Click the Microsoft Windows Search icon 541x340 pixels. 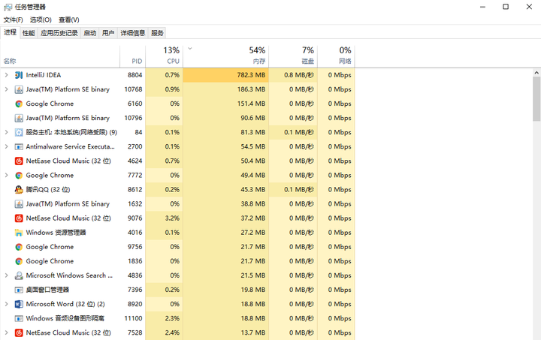pos(19,275)
